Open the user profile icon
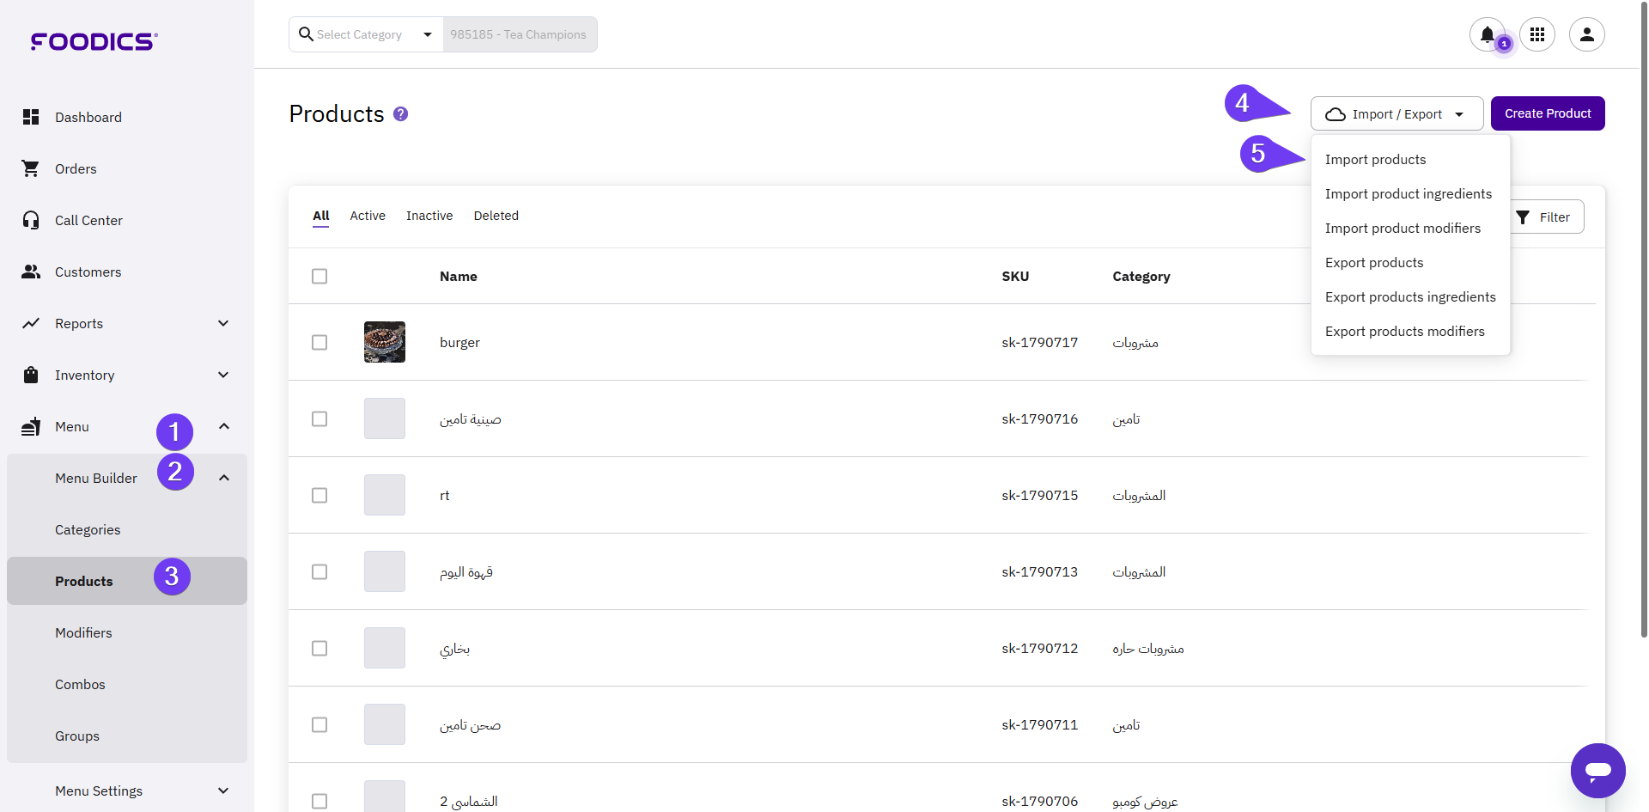 click(x=1586, y=34)
